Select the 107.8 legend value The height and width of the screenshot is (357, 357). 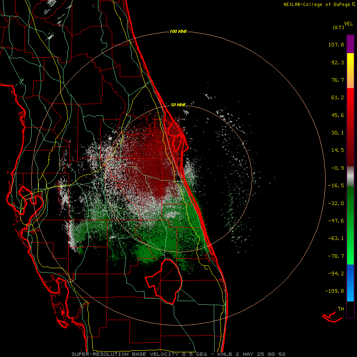[336, 44]
